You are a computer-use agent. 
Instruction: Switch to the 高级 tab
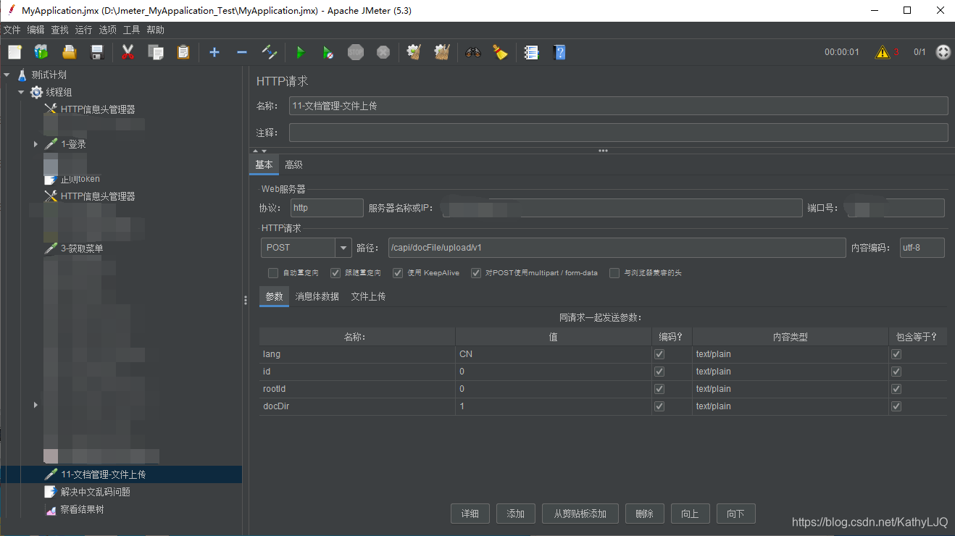pos(293,165)
